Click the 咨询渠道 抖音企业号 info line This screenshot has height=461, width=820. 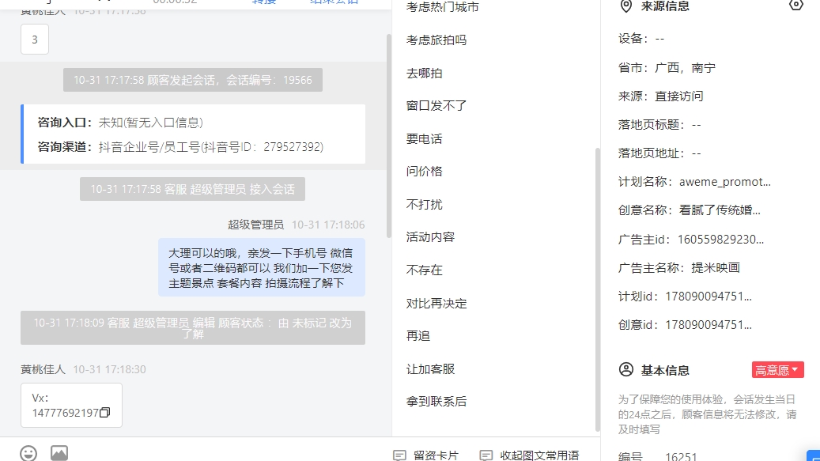tap(180, 147)
